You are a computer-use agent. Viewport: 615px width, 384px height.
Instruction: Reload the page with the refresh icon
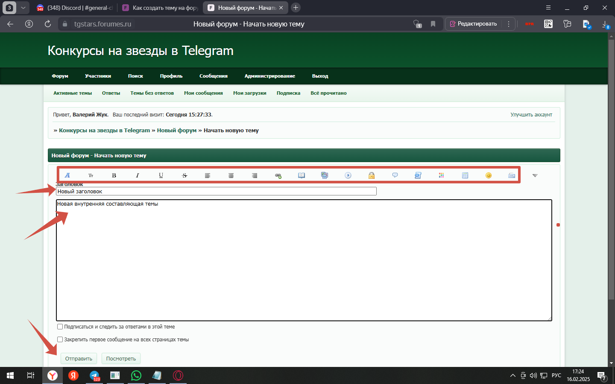[x=48, y=24]
